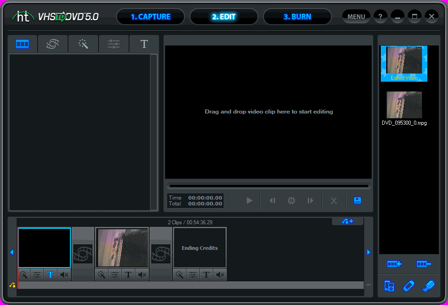Click the preview drop area
This screenshot has height=305, width=448.
point(268,112)
